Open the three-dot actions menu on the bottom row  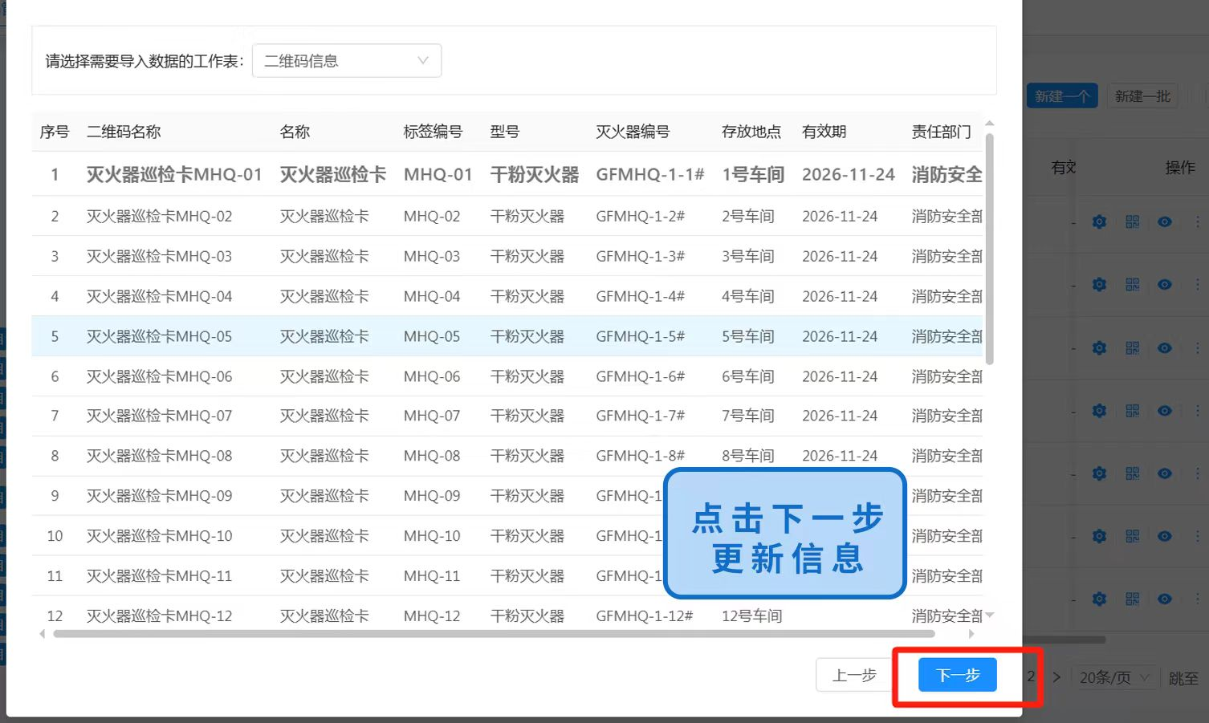coord(1198,598)
